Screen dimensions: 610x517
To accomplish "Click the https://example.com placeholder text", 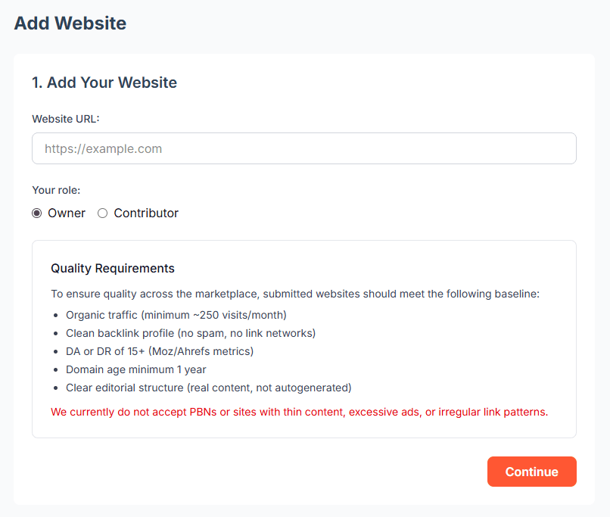I will [x=103, y=148].
